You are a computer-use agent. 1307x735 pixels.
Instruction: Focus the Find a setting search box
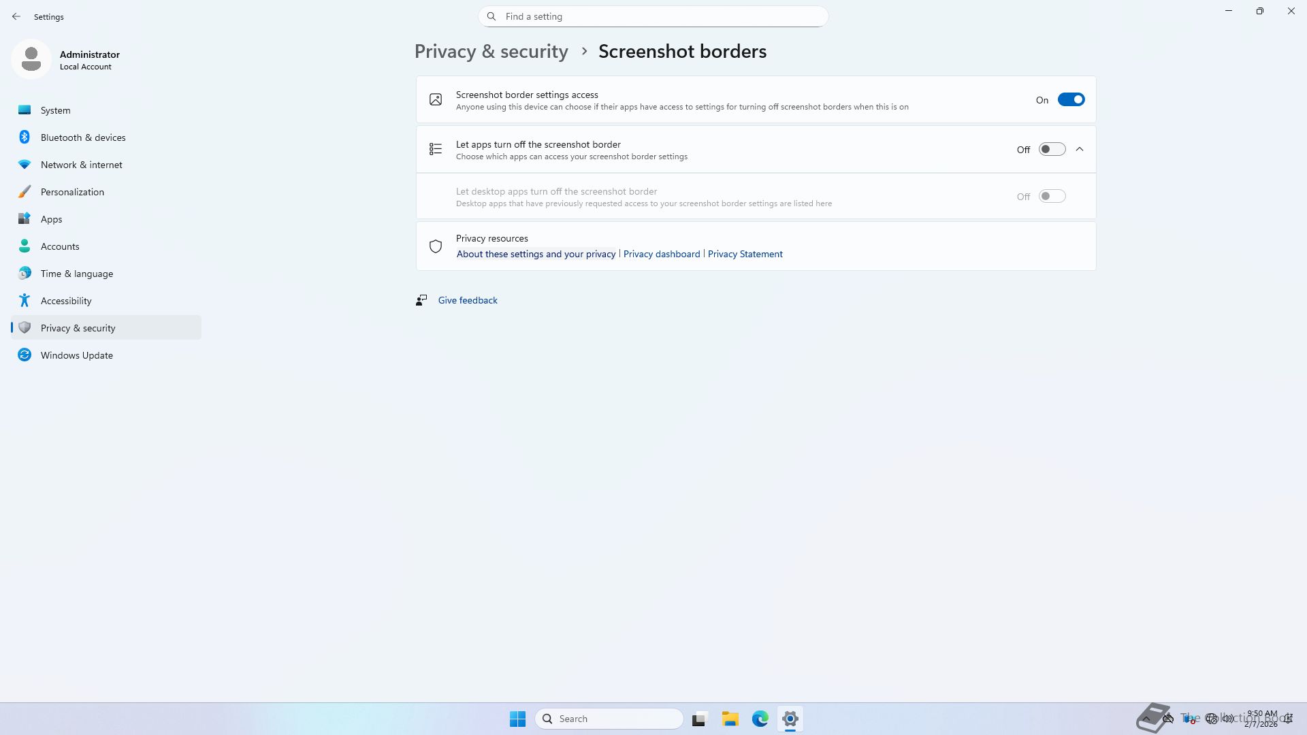click(x=653, y=16)
